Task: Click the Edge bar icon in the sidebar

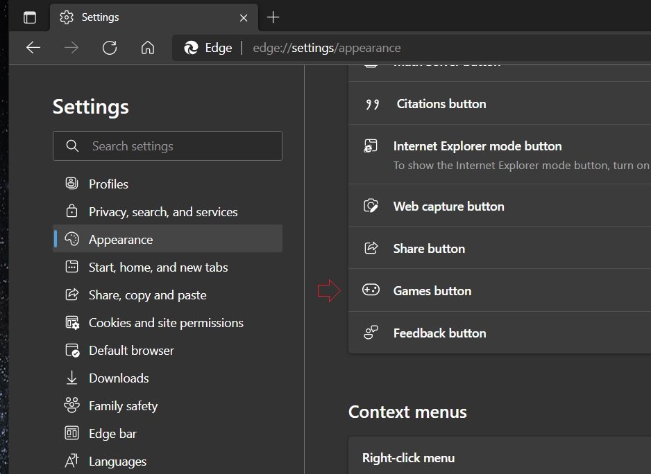Action: pos(71,433)
